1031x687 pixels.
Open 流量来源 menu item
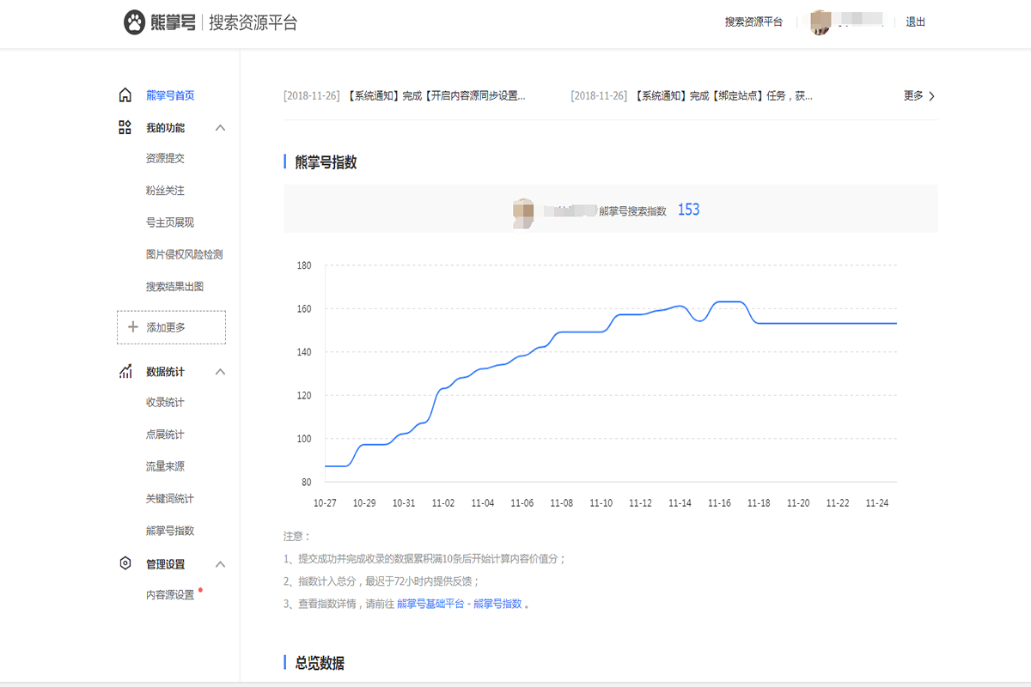(x=165, y=466)
